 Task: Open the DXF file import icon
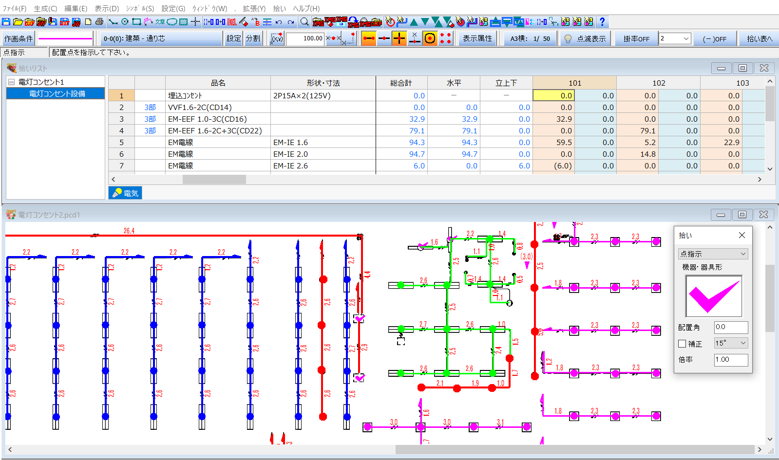[29, 22]
